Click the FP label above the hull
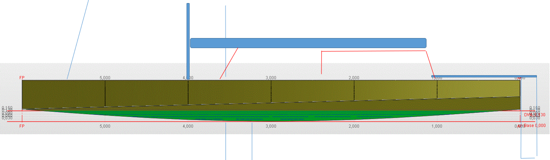The image size is (550, 160). [22, 78]
